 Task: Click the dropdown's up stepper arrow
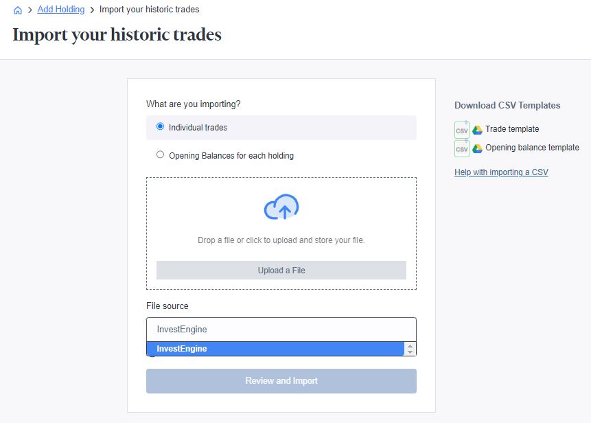(410, 345)
